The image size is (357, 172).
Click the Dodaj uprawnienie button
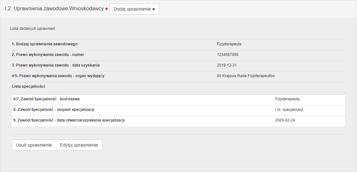click(134, 9)
